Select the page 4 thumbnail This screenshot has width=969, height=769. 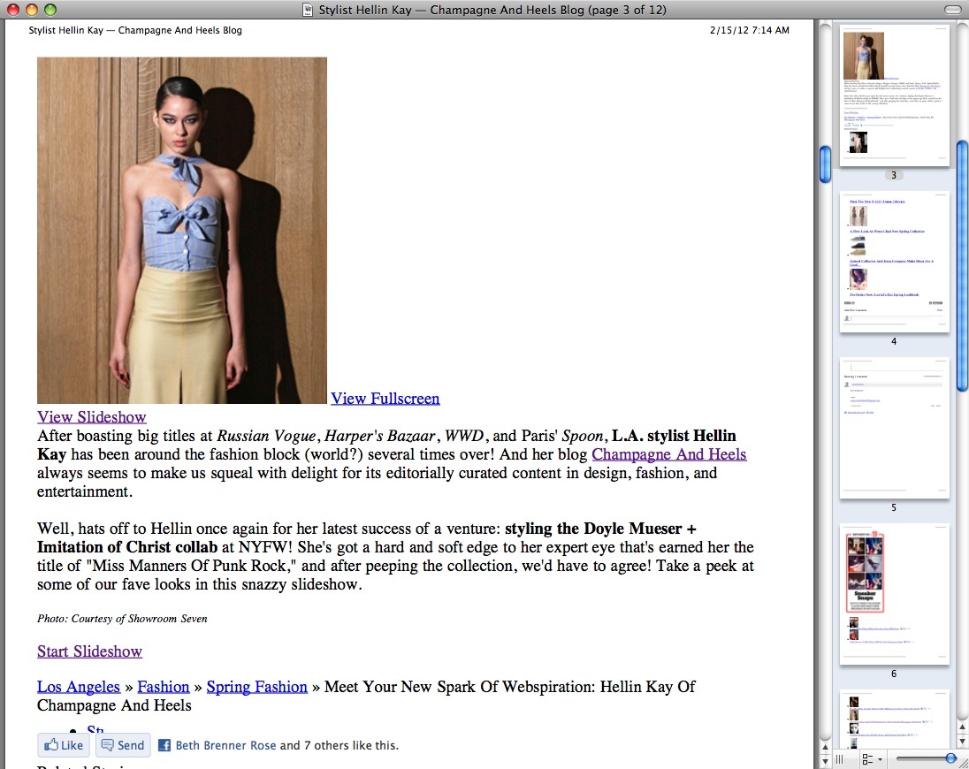tap(894, 262)
